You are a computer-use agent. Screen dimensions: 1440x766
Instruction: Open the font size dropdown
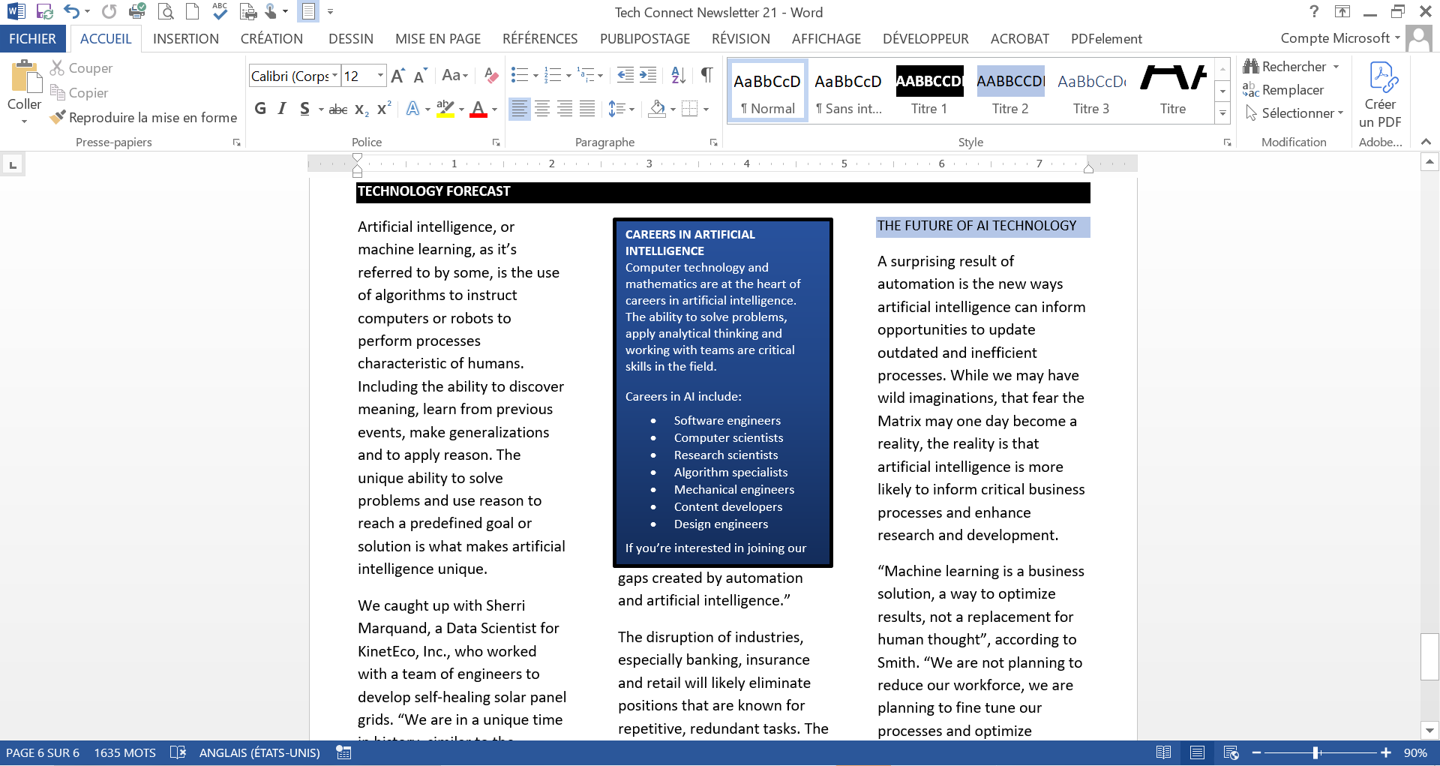point(380,75)
